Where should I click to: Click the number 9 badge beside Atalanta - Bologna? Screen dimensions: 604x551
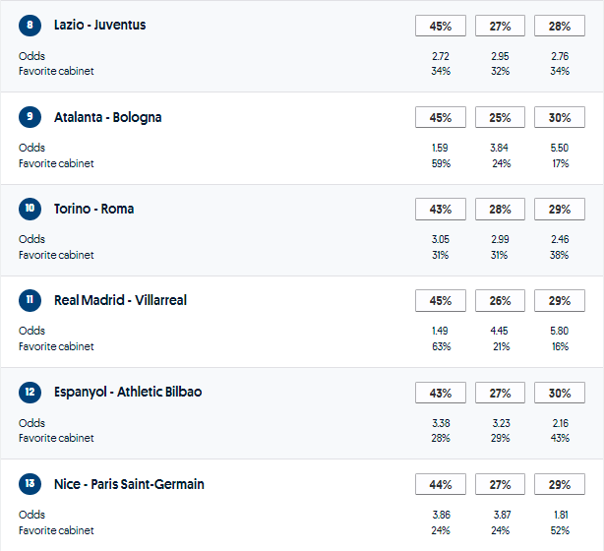click(30, 117)
